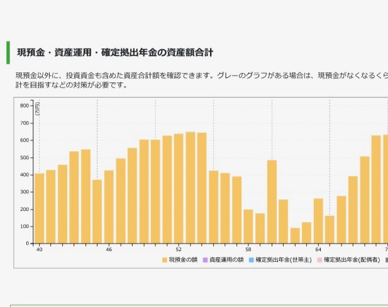Viewport: 388px width, 307px height.
Task: Click the bar at age 40
Action: 39,208
